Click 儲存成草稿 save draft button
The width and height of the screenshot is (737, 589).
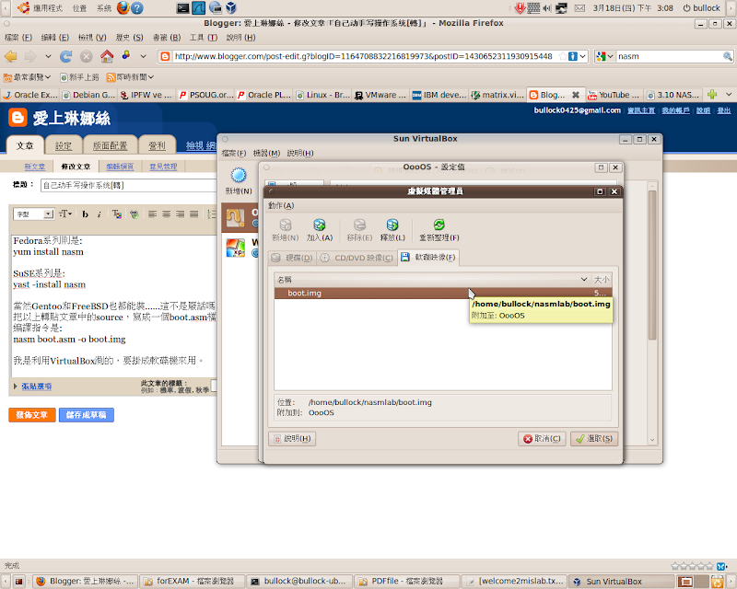tap(86, 415)
